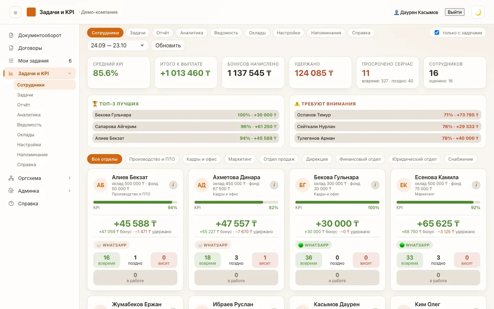Click the '1 висит' tile on Ахметова Динара card
494x309 pixels.
pos(265,260)
